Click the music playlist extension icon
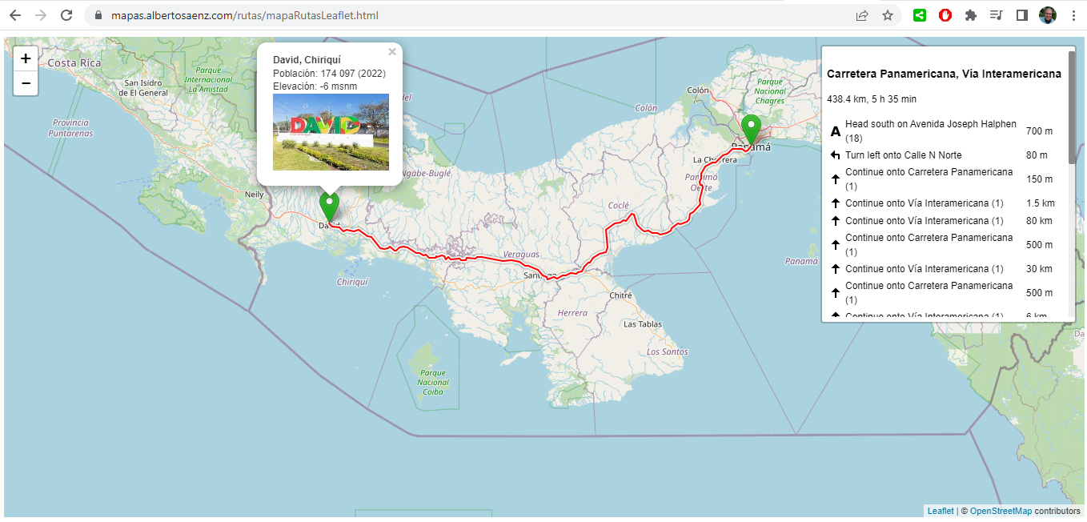This screenshot has width=1087, height=522. point(996,14)
